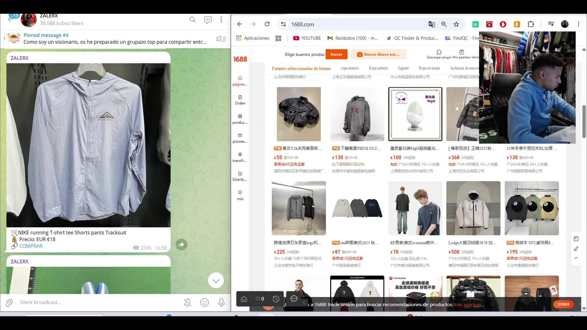
Task: Open ZALERX channel profile picture
Action: point(28,20)
